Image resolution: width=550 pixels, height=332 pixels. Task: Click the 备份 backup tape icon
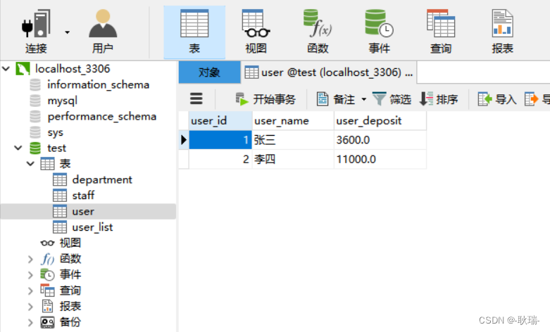pos(47,322)
